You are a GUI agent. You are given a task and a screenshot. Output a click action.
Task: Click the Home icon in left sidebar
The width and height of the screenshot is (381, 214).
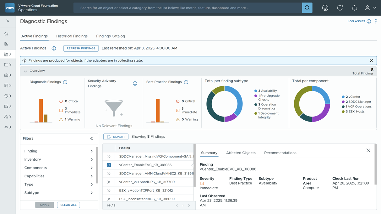click(6, 34)
